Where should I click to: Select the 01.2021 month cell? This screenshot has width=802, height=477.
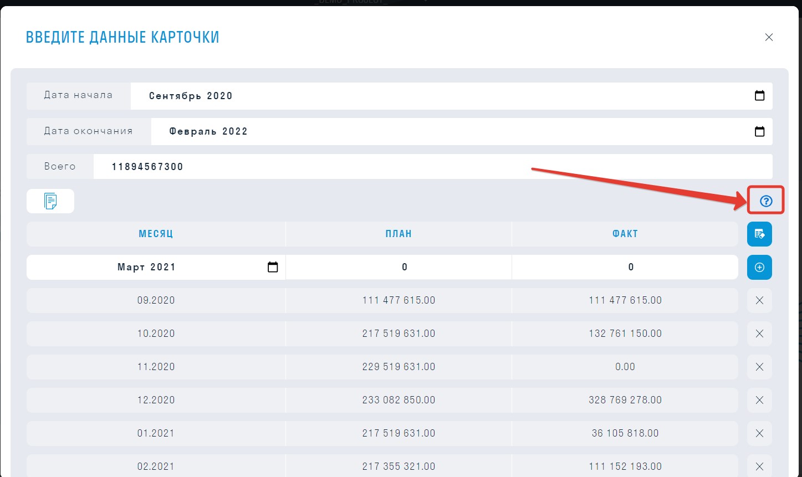[x=156, y=433]
